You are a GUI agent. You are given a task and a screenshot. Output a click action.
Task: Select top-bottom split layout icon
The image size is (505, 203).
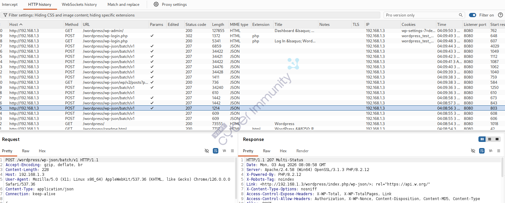coord(490,139)
